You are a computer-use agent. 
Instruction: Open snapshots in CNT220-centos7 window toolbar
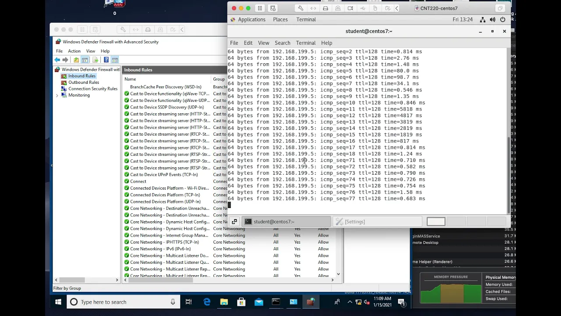point(273,8)
